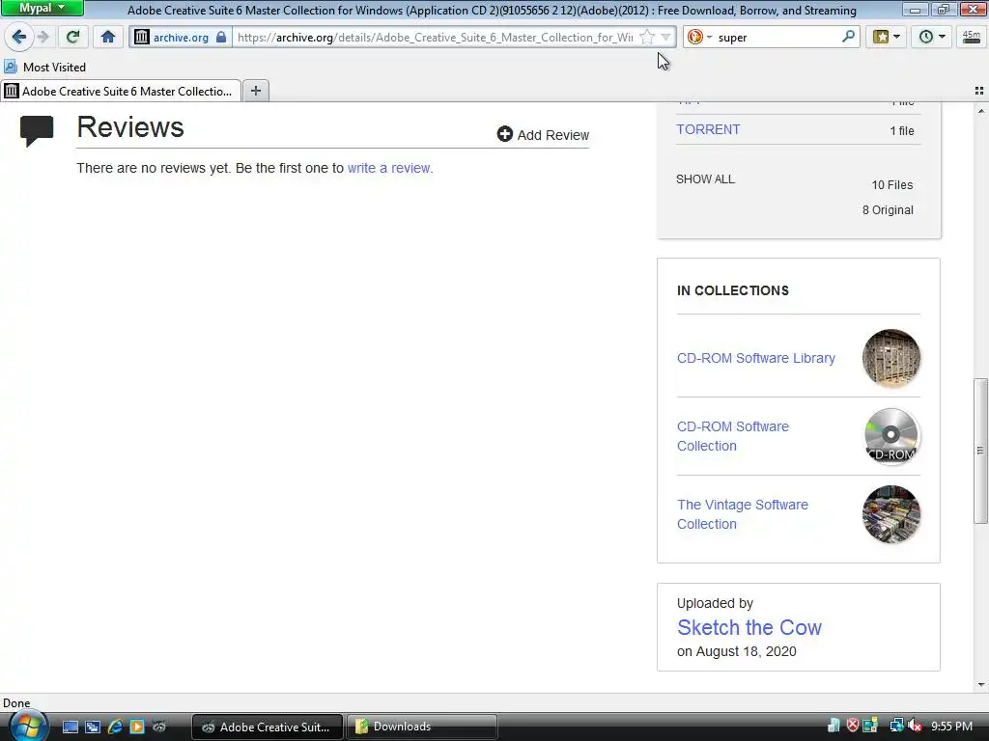Image resolution: width=989 pixels, height=741 pixels.
Task: Open a new tab with the plus button
Action: click(x=255, y=91)
